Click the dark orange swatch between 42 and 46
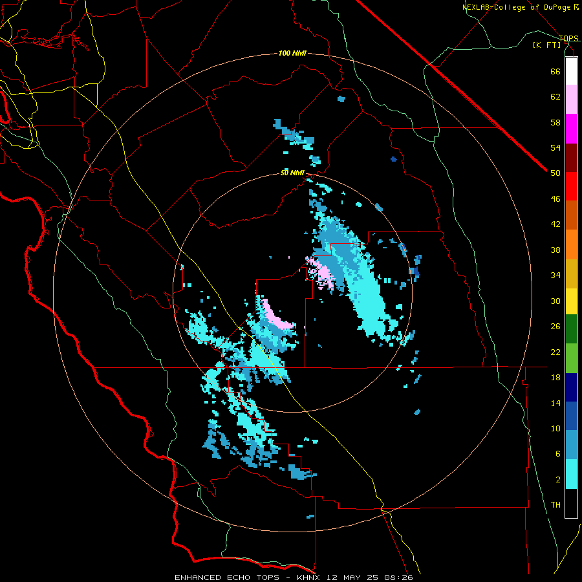 (571, 215)
